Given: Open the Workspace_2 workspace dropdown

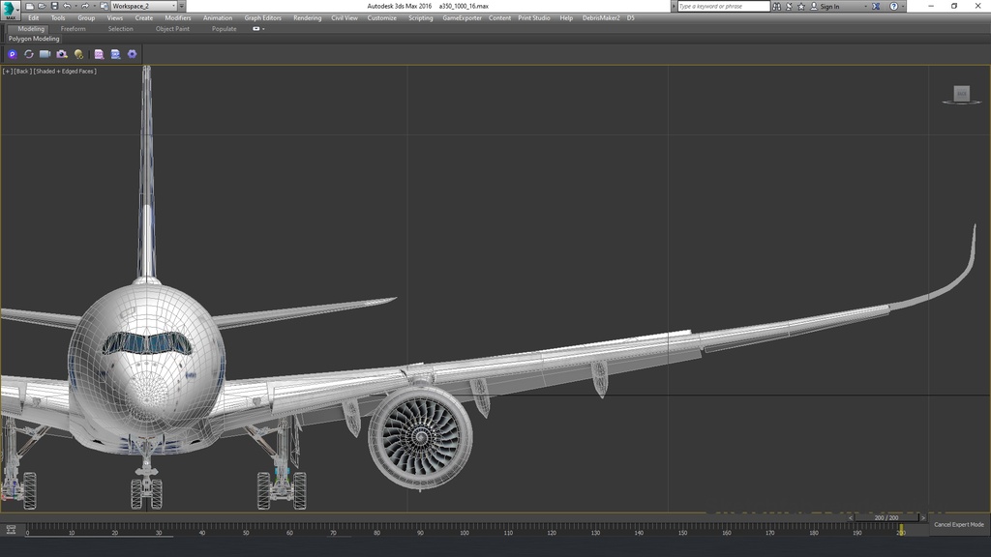Looking at the screenshot, I should pyautogui.click(x=143, y=6).
